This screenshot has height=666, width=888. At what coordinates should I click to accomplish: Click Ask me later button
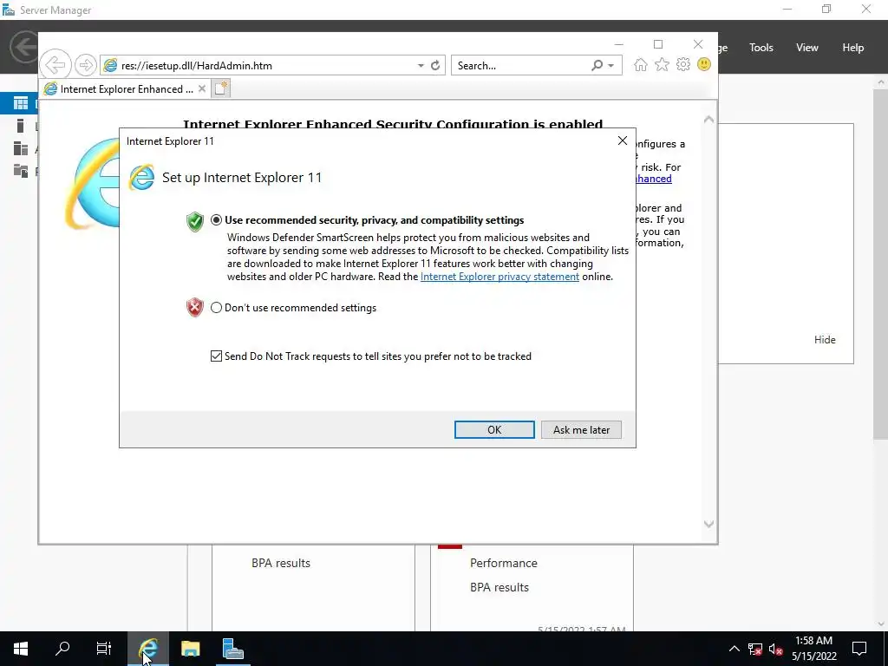tap(582, 430)
